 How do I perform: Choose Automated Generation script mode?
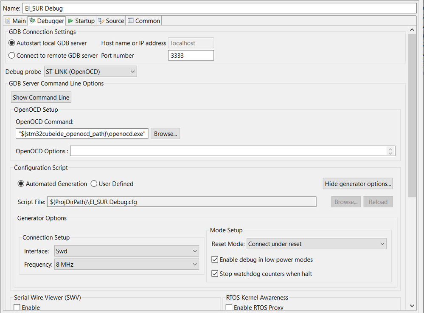click(53, 184)
